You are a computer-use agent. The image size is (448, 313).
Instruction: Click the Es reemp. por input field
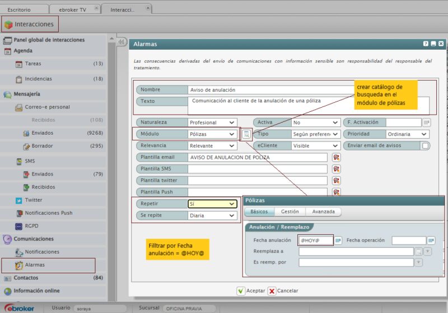pyautogui.click(x=356, y=262)
